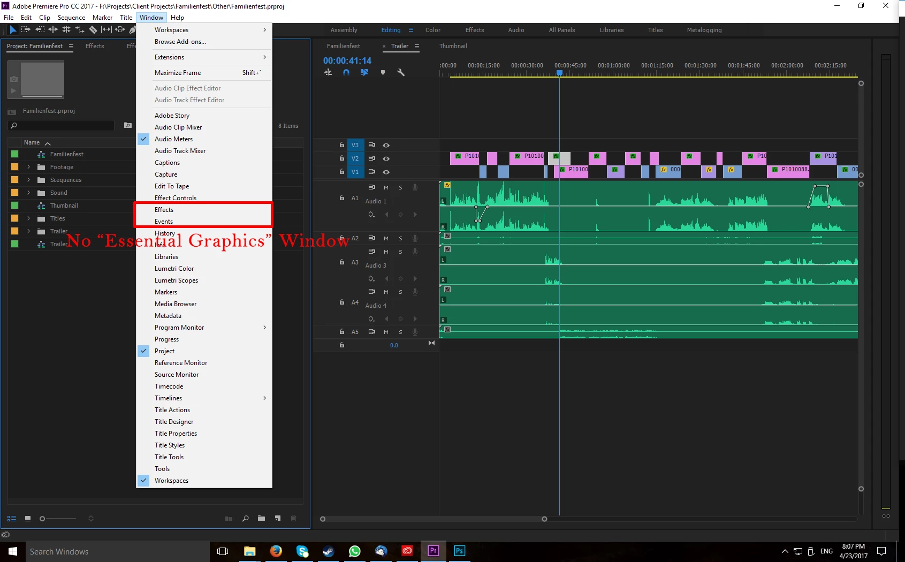
Task: Select the Rate Stretch tool
Action: tap(80, 30)
